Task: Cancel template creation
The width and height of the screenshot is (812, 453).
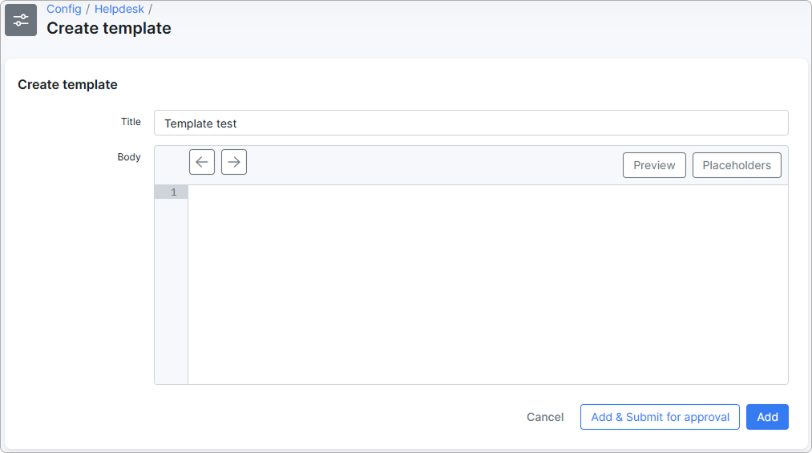Action: pyautogui.click(x=545, y=417)
